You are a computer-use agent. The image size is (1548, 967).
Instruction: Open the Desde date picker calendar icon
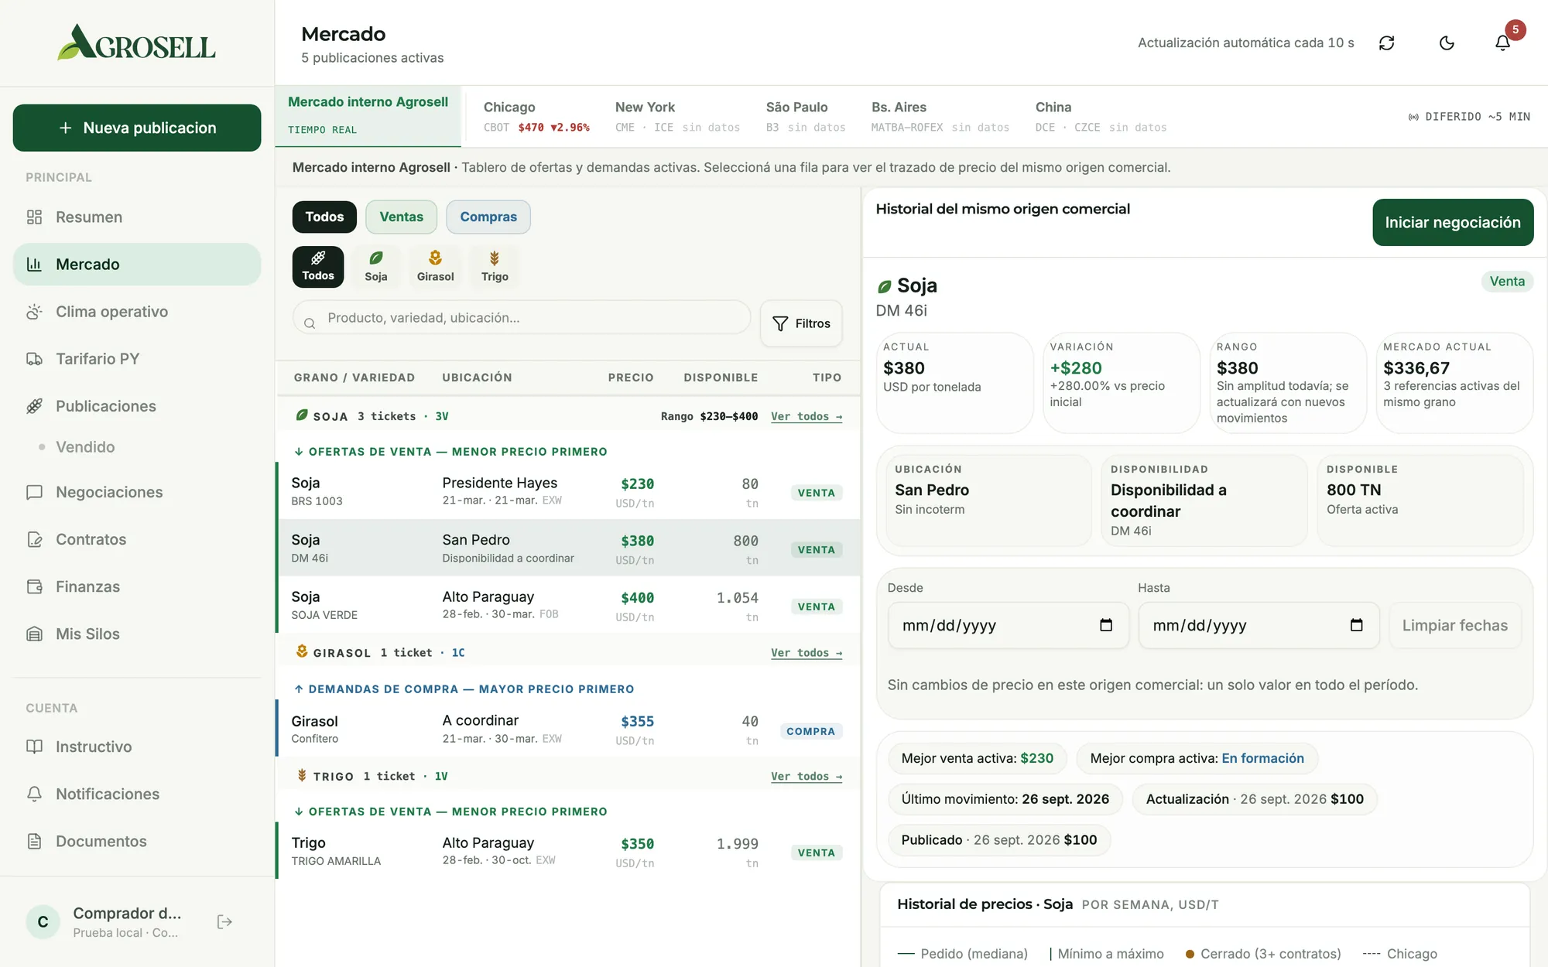[1106, 625]
